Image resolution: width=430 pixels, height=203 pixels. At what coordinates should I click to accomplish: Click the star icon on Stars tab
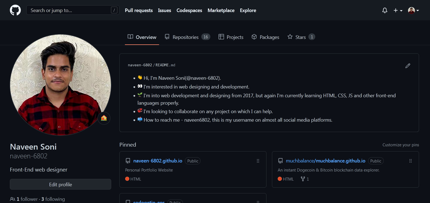pos(290,37)
